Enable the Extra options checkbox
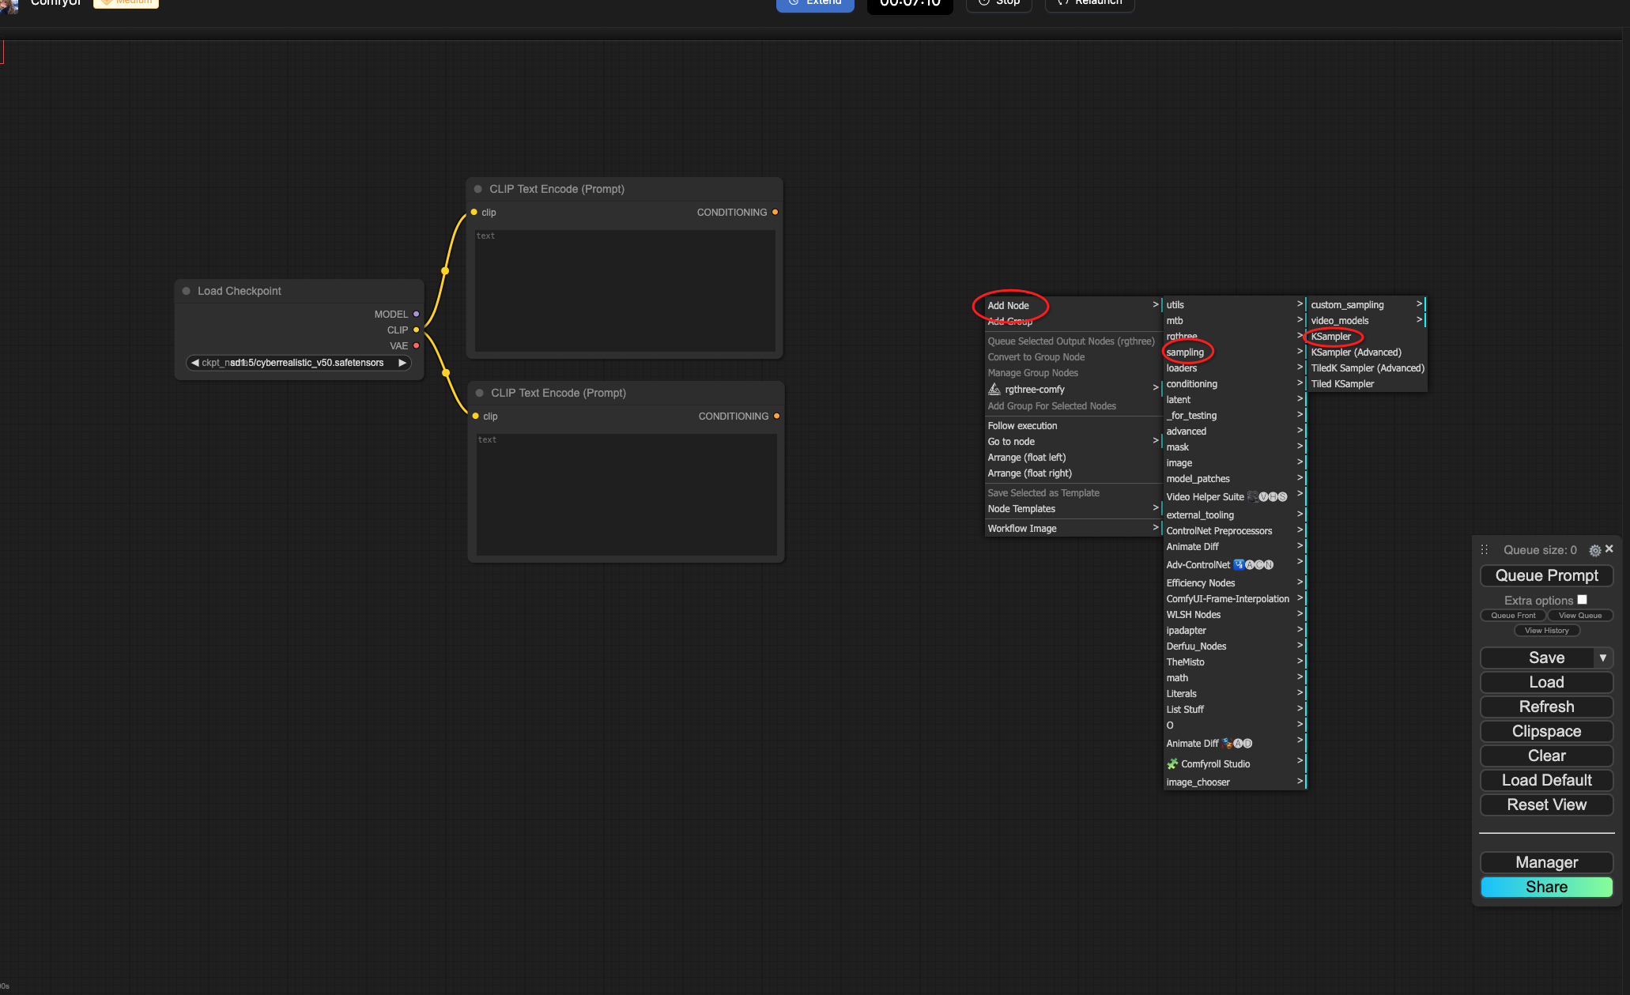The width and height of the screenshot is (1630, 995). point(1582,600)
